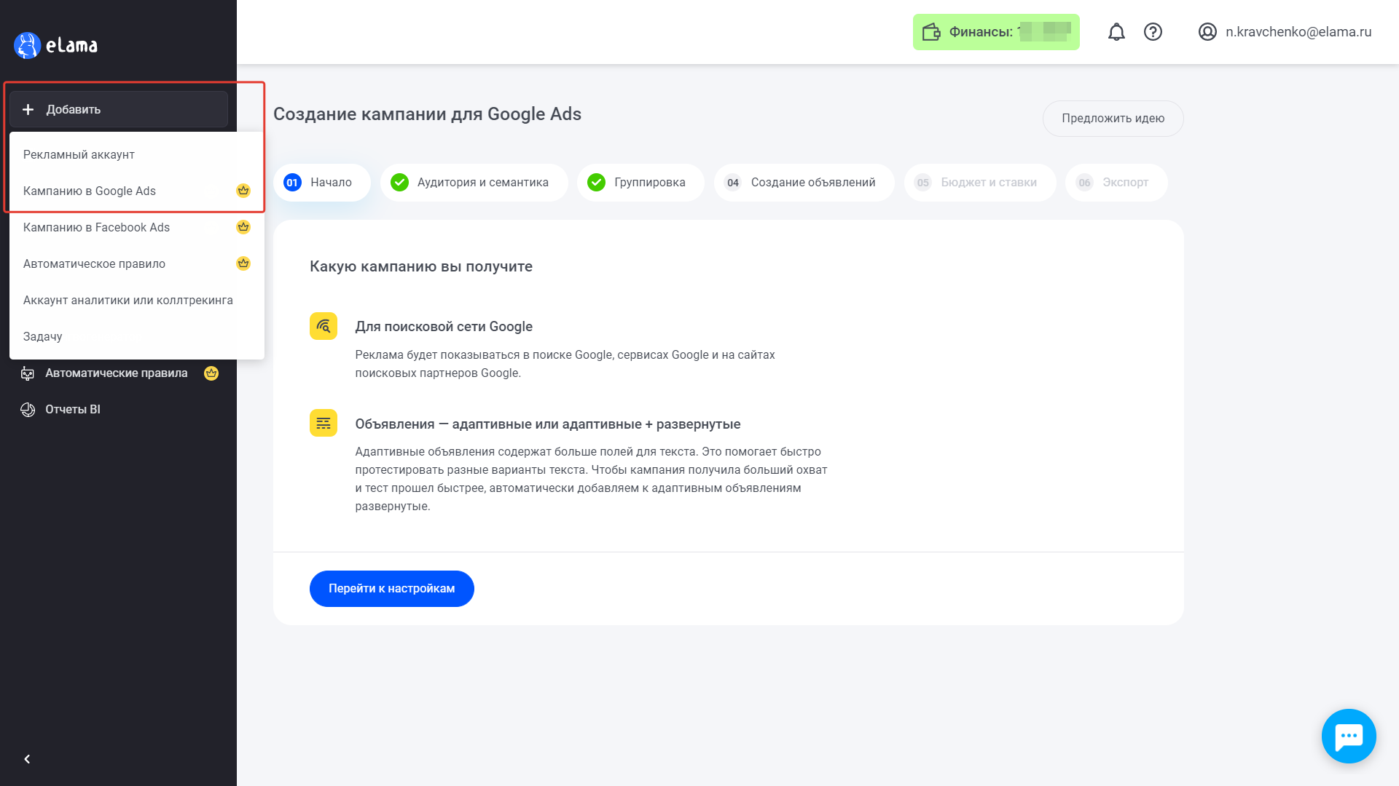Open account n.kravchenko@elama.ru menu
Viewport: 1399px width, 786px height.
tap(1285, 32)
